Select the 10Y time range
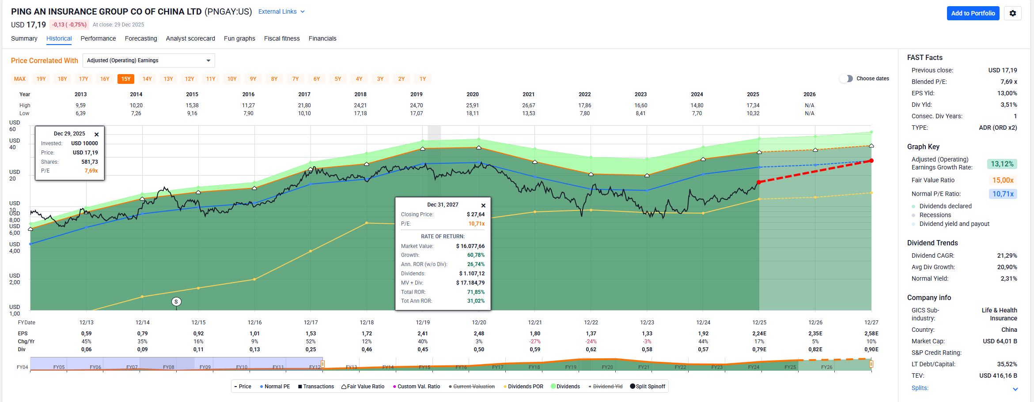1034x402 pixels. [232, 79]
